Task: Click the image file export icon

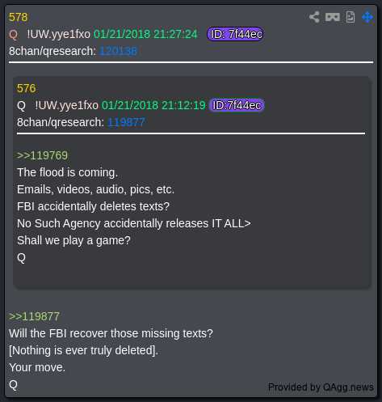Action: click(x=351, y=17)
